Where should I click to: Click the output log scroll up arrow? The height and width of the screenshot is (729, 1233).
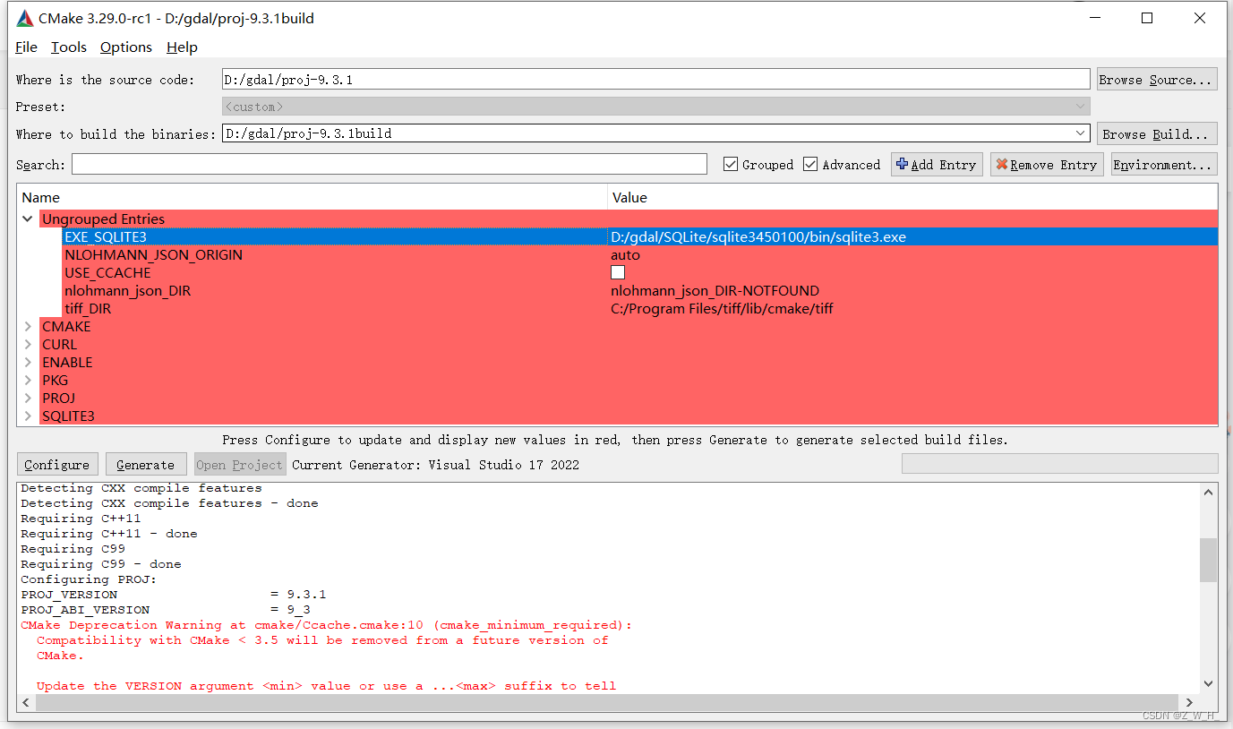pyautogui.click(x=1208, y=492)
